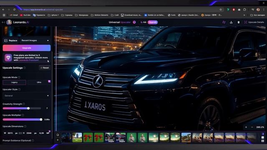Switch to single view layout icon

pos(263,137)
